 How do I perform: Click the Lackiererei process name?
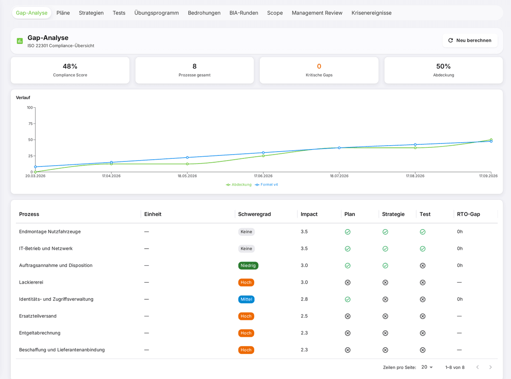[x=31, y=282]
